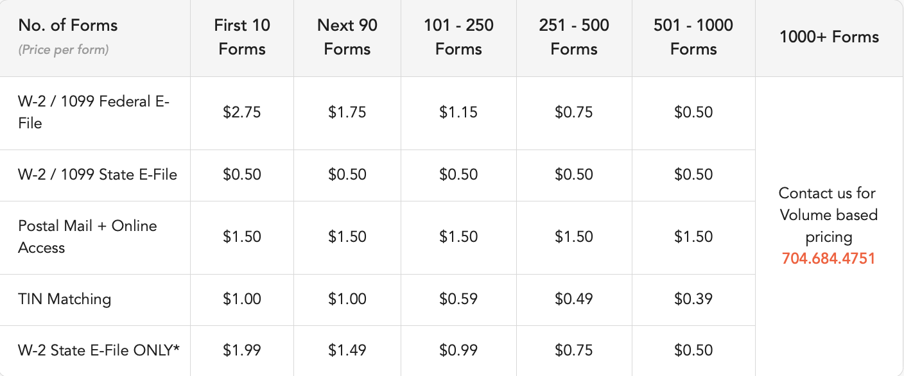Select the 'TIN Matching' row label
This screenshot has height=376, width=904.
[64, 299]
